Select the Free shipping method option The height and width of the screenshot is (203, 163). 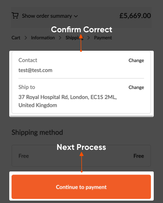tap(81, 156)
